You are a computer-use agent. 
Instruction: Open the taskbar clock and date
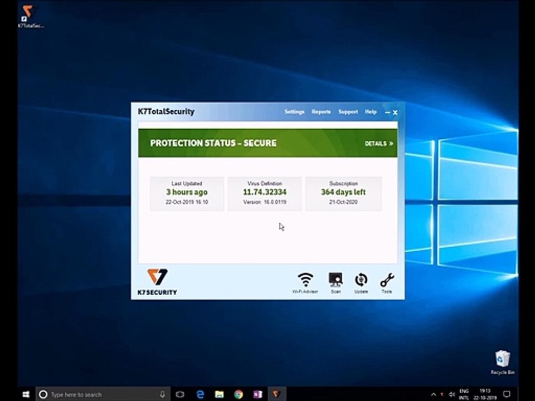485,394
